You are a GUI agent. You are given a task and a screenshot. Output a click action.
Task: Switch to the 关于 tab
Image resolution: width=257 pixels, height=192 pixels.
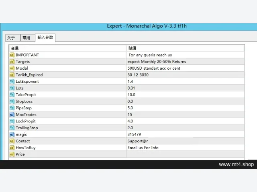click(x=13, y=38)
